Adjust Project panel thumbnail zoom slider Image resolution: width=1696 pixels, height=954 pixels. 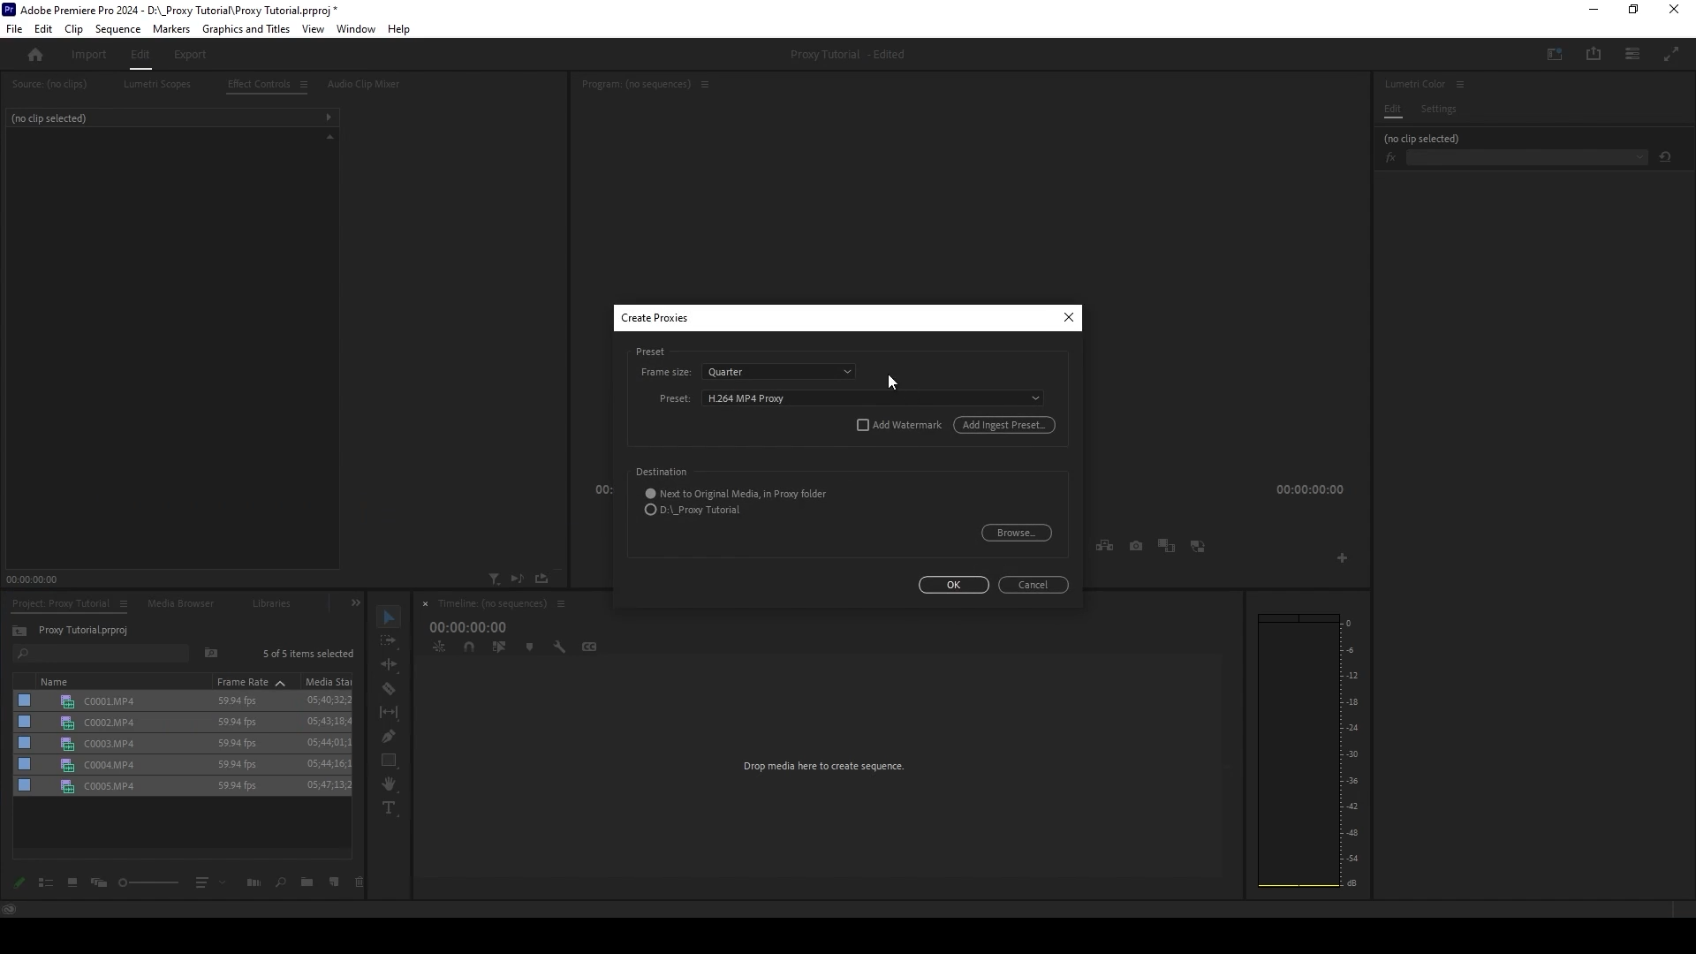point(148,882)
